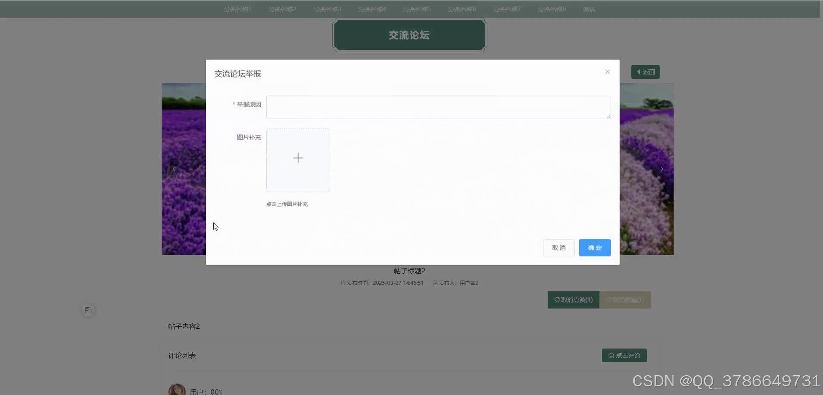823x395 pixels.
Task: Click the 举报原因 reason text input field
Action: [438, 107]
